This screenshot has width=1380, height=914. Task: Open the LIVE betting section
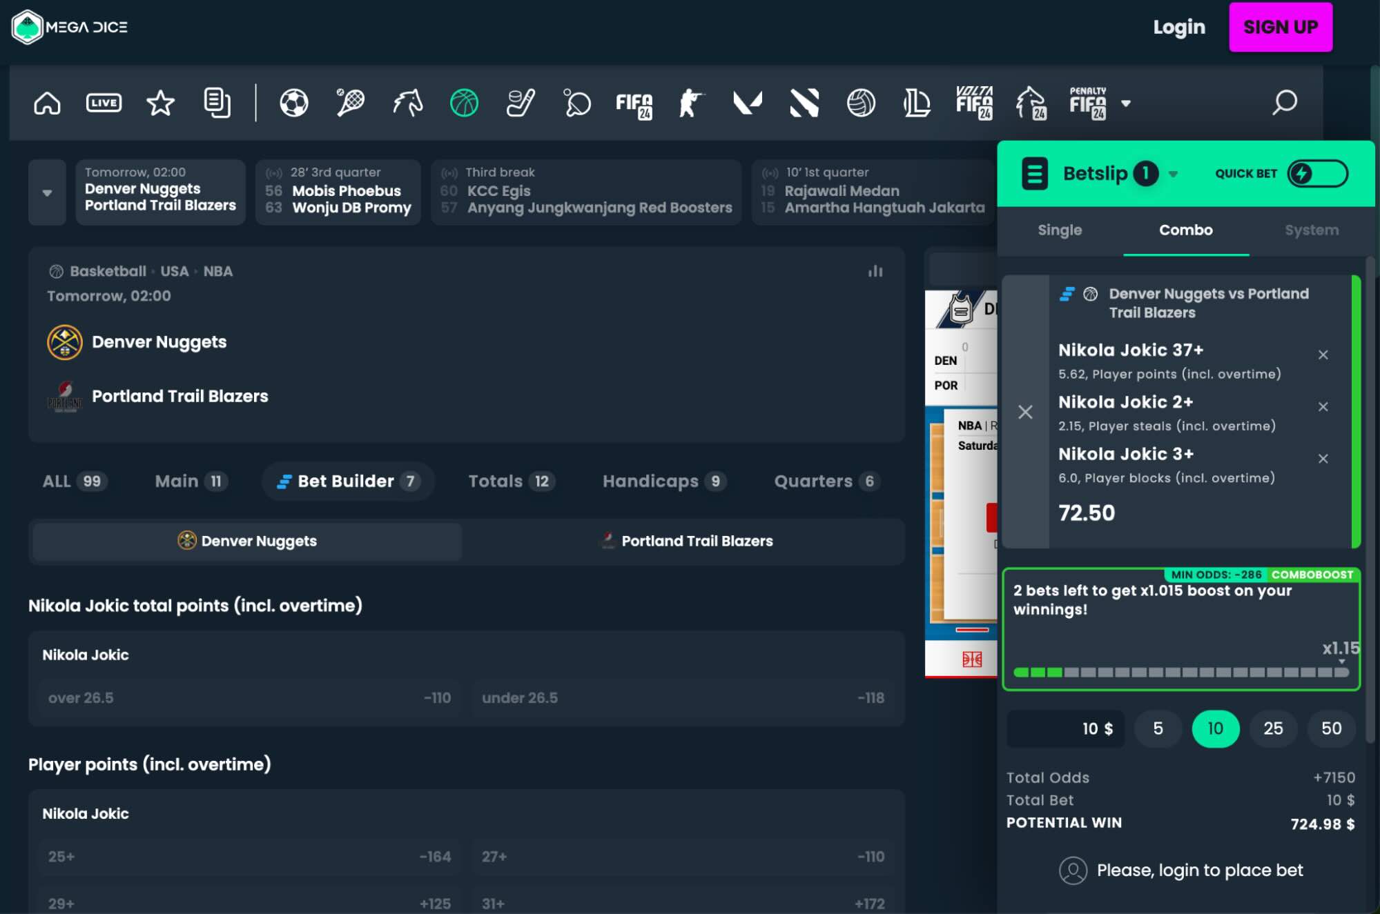(x=104, y=102)
